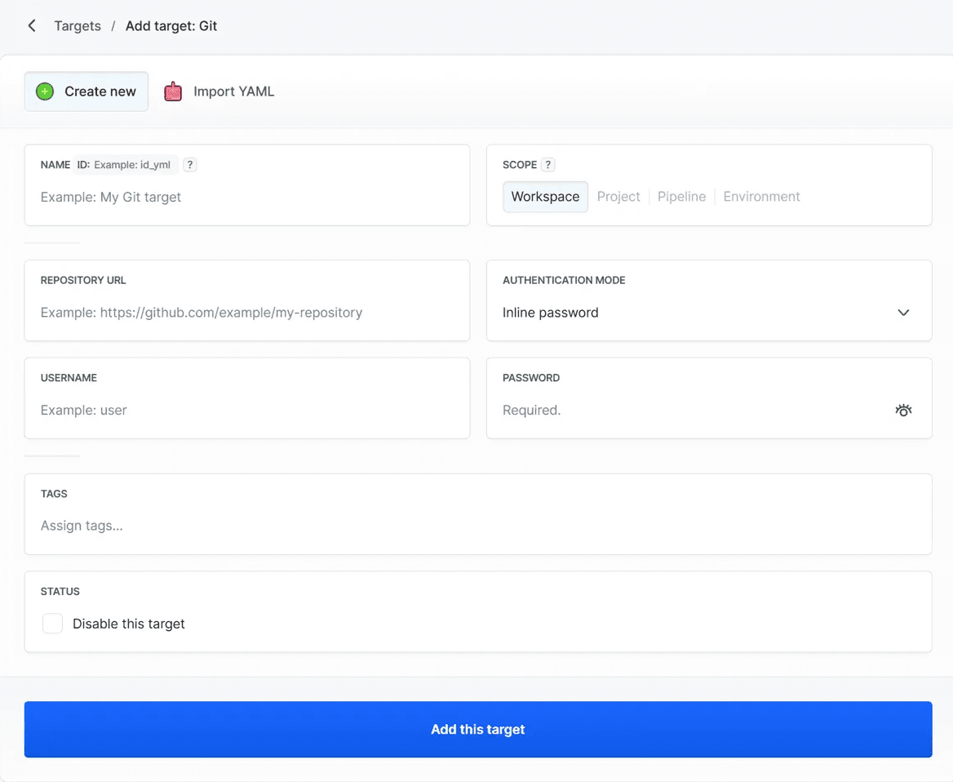Toggle password visibility eye icon
953x782 pixels.
click(902, 411)
